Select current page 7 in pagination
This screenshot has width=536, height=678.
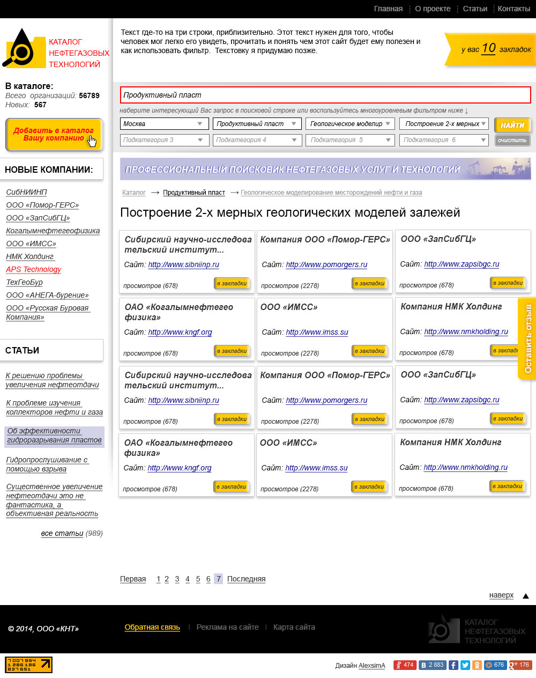point(218,579)
